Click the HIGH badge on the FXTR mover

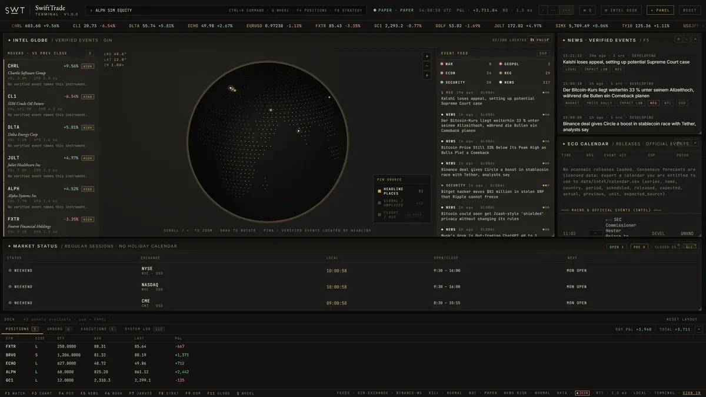(x=88, y=219)
